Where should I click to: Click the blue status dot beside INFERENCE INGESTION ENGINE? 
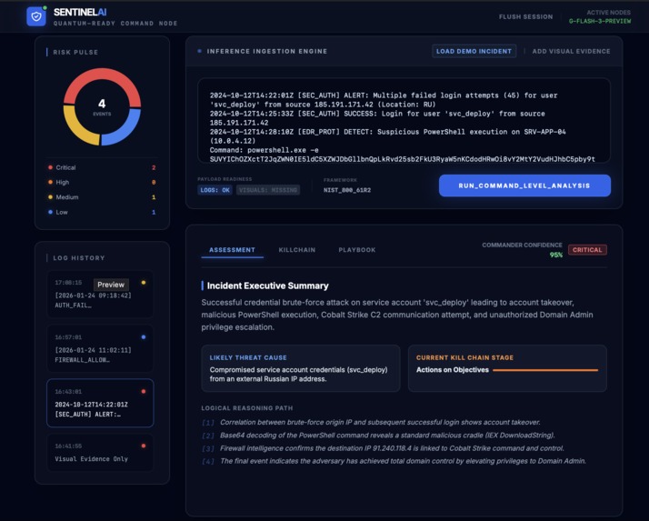click(x=199, y=51)
